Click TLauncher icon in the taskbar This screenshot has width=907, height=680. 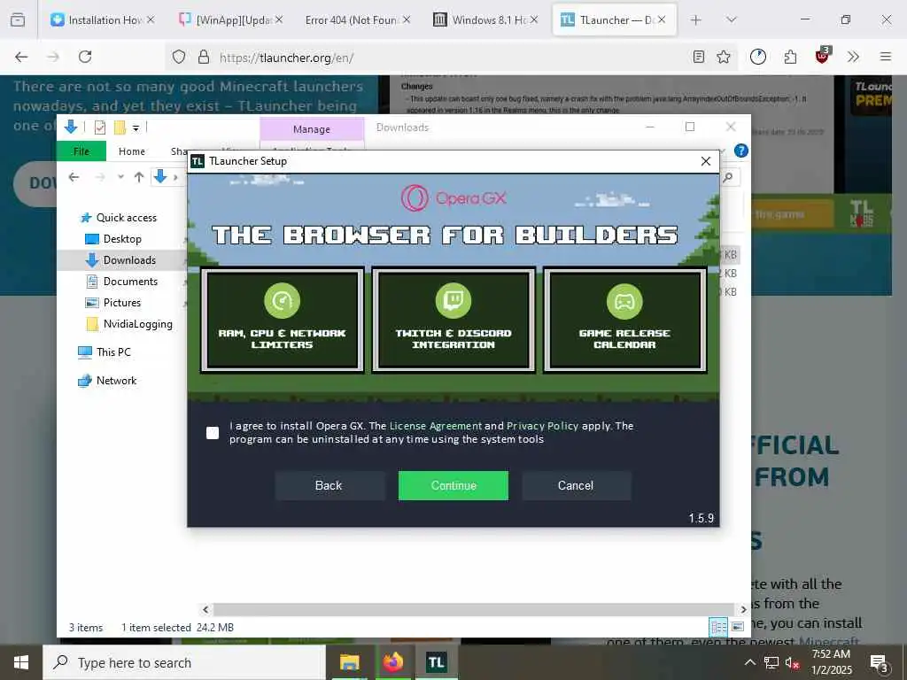coord(436,662)
